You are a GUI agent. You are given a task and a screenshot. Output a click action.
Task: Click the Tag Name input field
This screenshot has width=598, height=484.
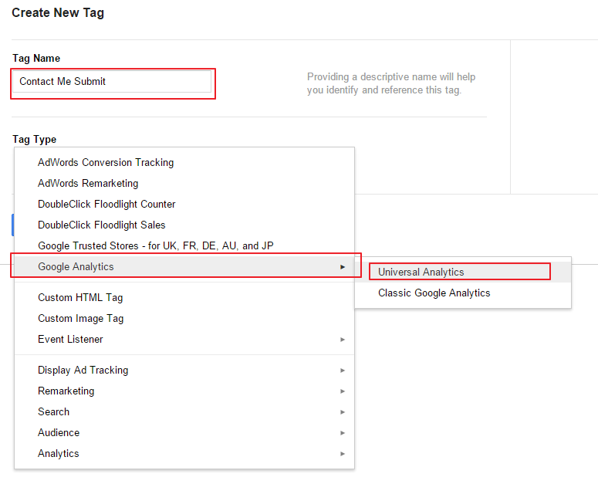112,81
